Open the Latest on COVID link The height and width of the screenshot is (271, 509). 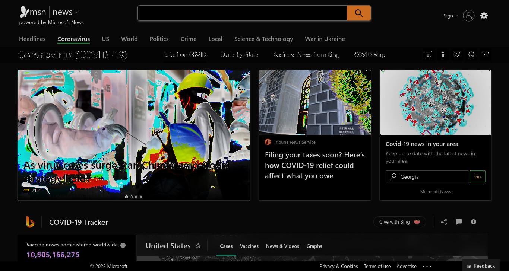pos(185,54)
